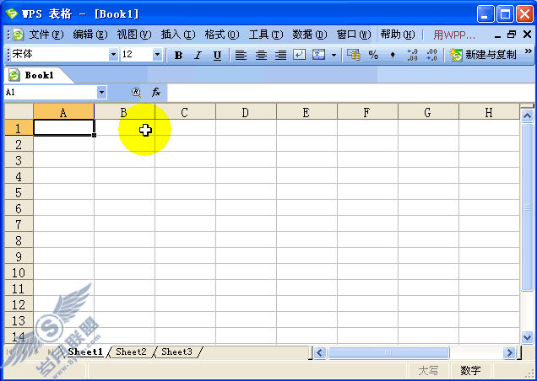Image resolution: width=537 pixels, height=381 pixels.
Task: Apply comma thousands separator style
Action: [x=393, y=55]
